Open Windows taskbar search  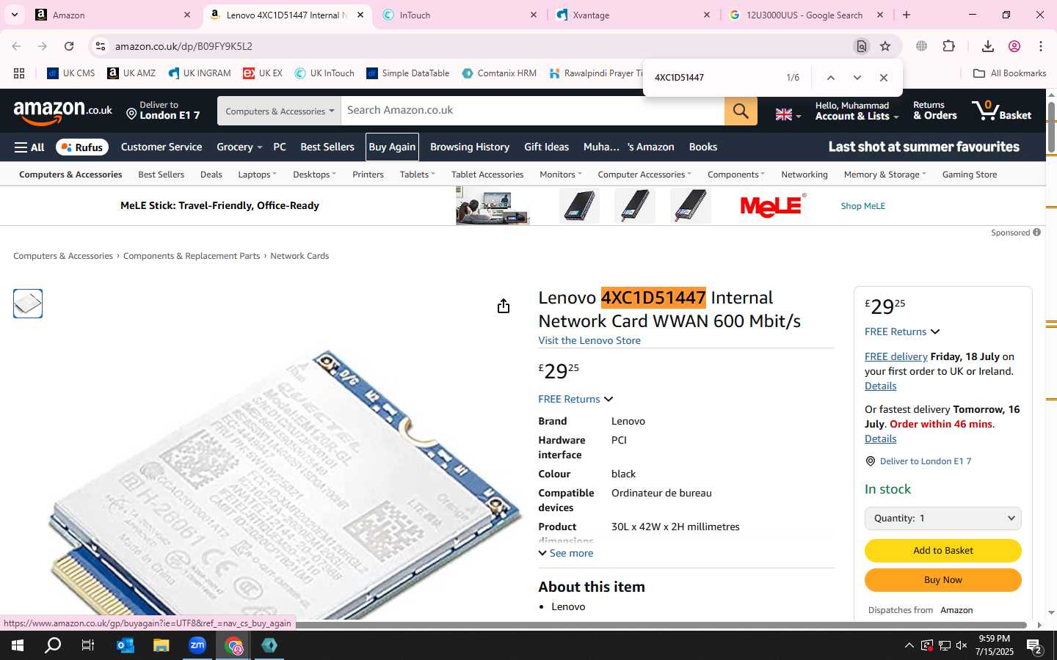(53, 645)
